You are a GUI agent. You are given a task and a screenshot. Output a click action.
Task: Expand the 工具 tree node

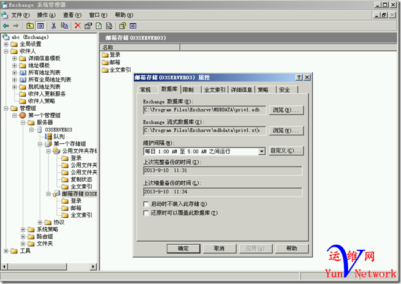(6, 251)
